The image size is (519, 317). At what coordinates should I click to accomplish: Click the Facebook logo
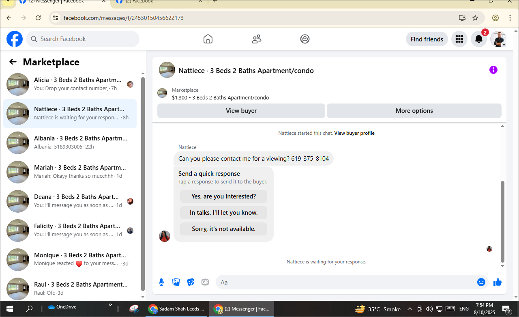pyautogui.click(x=15, y=39)
